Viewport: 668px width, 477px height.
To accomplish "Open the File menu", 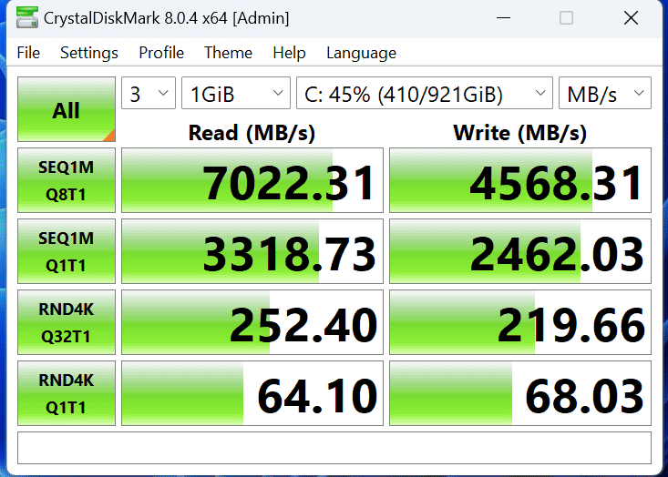I will point(28,53).
